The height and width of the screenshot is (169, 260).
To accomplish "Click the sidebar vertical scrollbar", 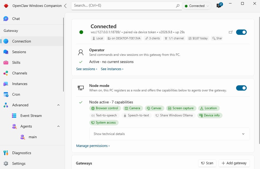I will pos(63,54).
